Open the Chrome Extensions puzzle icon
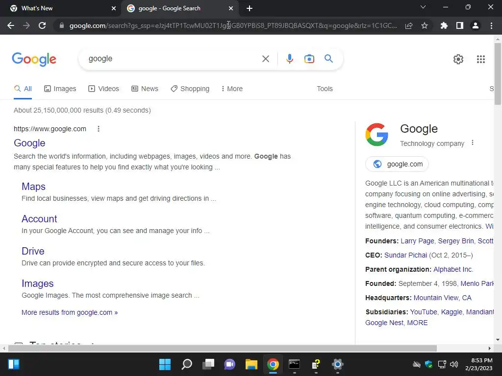 (444, 25)
